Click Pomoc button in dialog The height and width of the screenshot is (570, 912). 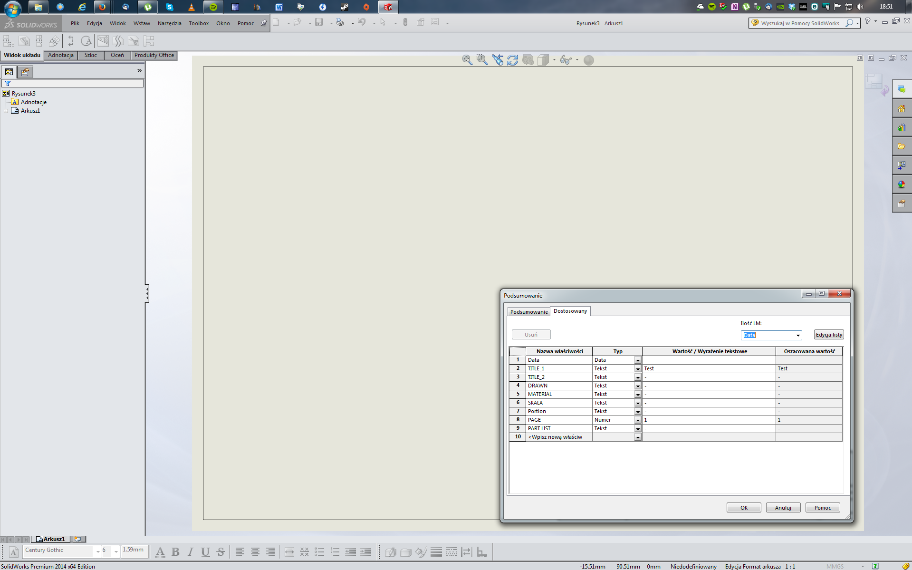pos(823,508)
